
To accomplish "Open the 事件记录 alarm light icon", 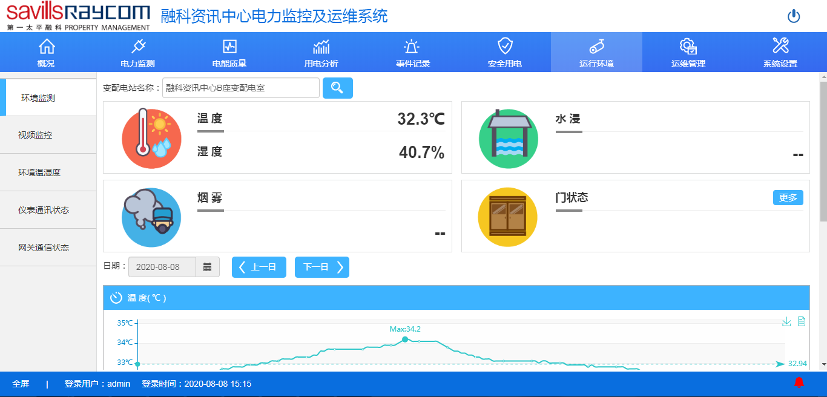I will coord(412,46).
